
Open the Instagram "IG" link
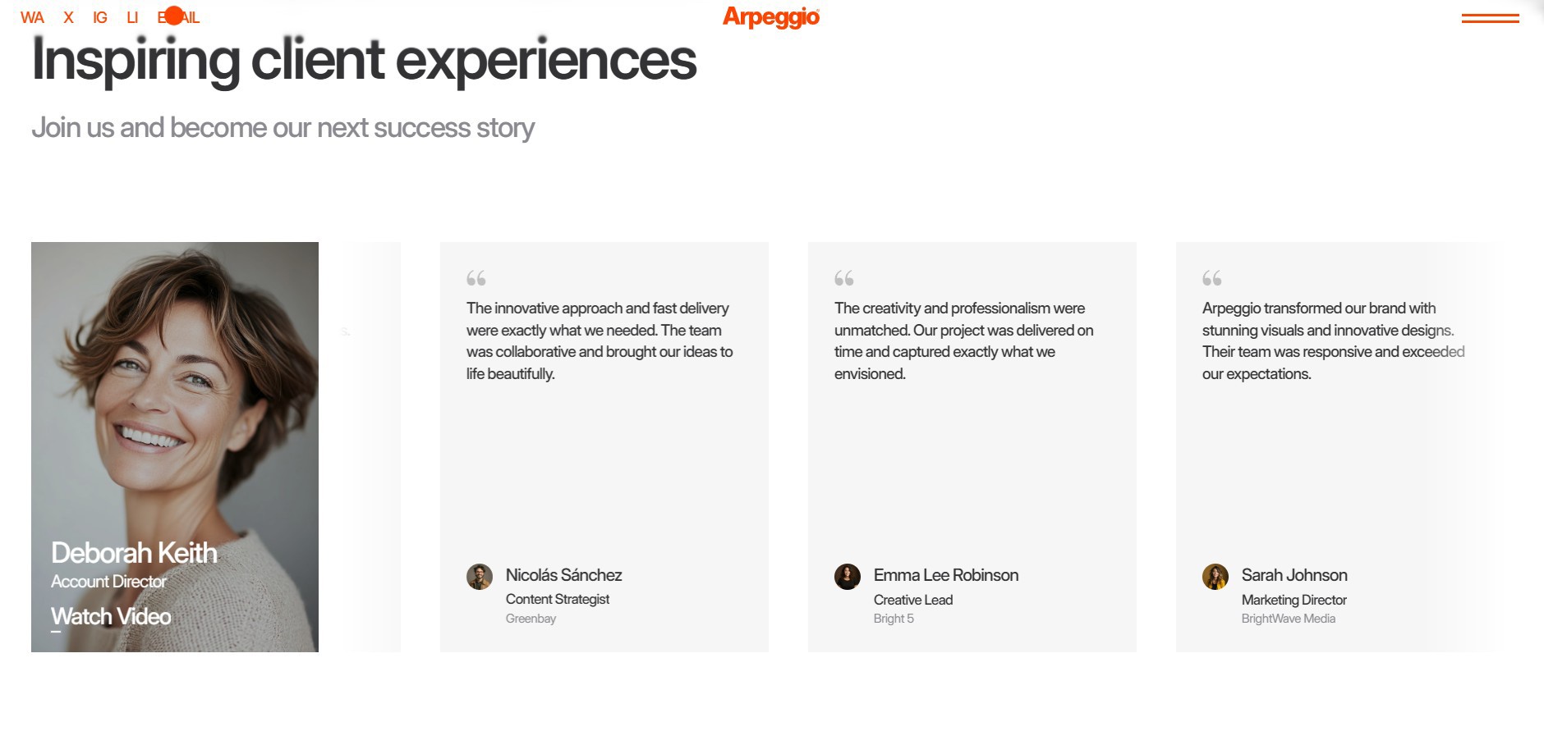pos(99,16)
